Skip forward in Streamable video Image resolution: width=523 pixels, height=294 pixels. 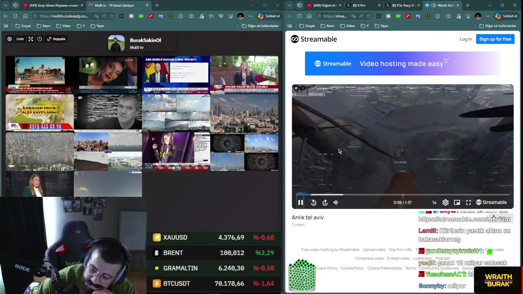[325, 202]
